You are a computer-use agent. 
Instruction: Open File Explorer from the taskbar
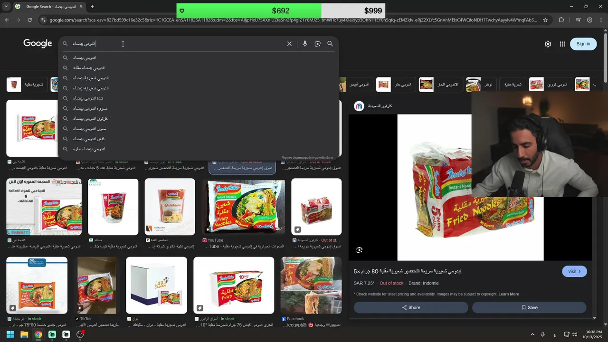pos(24,334)
